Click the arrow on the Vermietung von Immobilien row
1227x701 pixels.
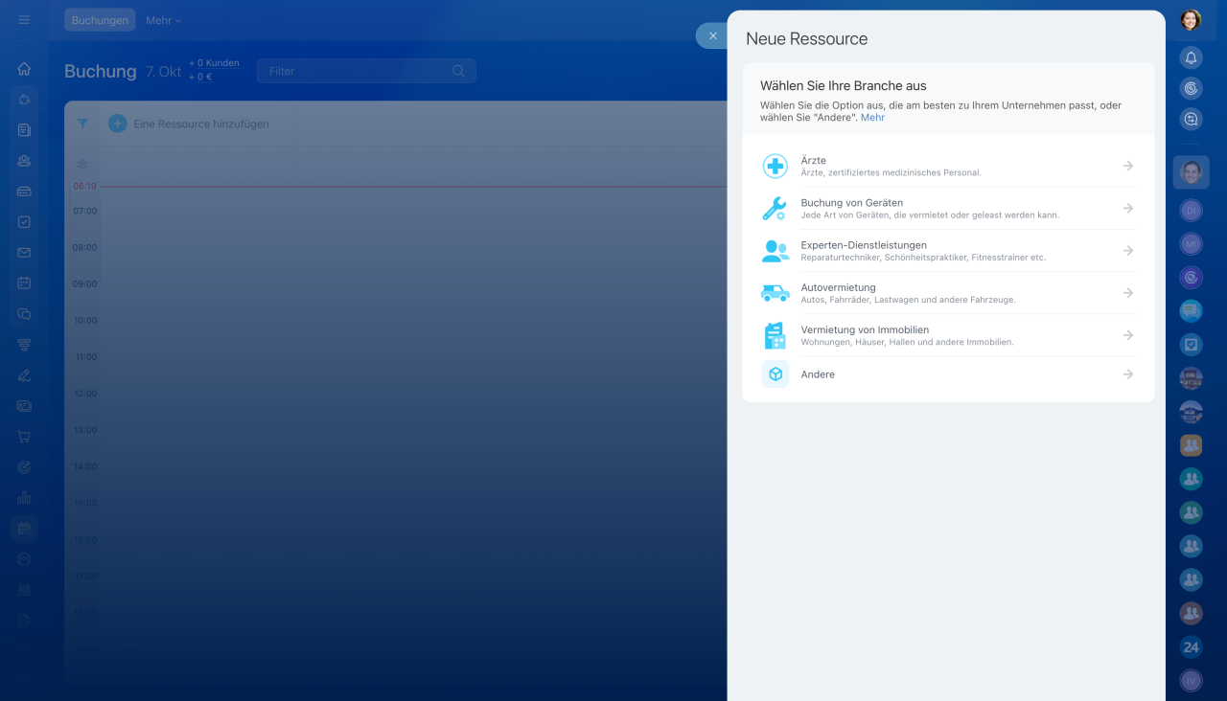point(1128,335)
